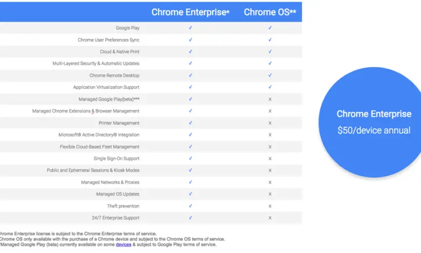Open the "devices" link in the footnote
421x253 pixels.
pos(124,244)
